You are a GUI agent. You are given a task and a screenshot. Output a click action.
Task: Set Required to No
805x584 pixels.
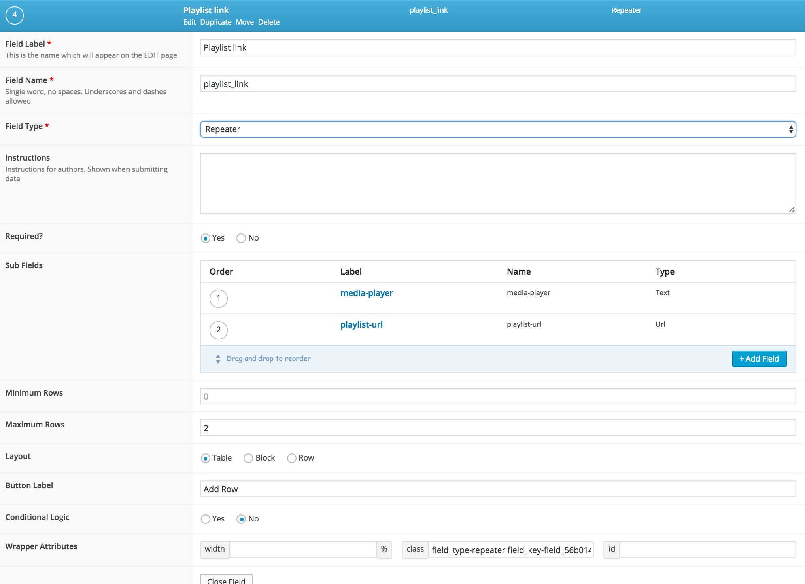pos(241,238)
